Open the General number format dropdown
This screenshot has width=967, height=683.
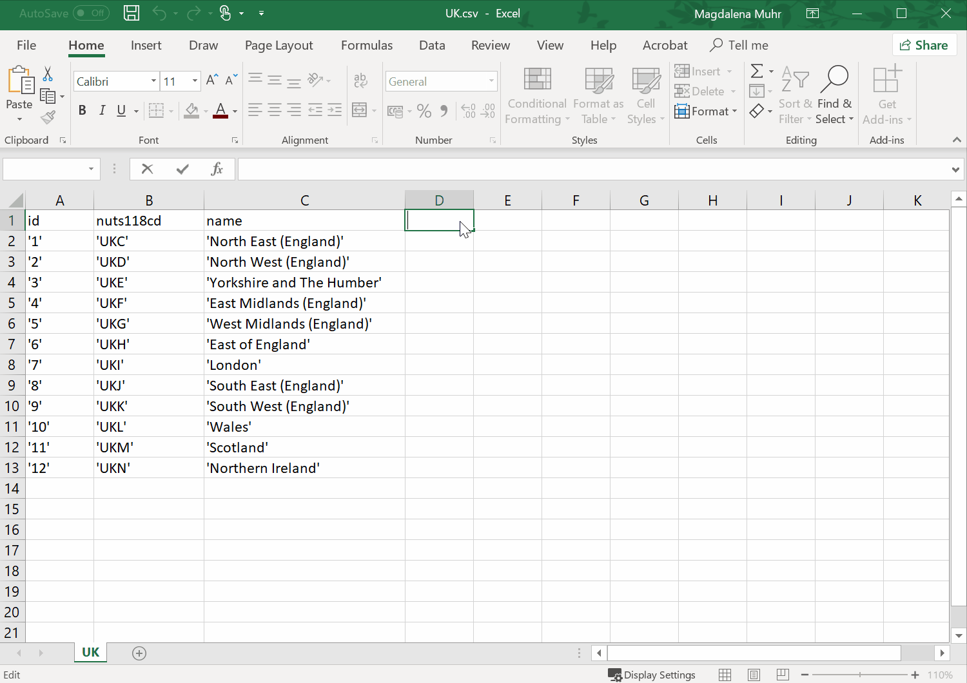pos(491,81)
